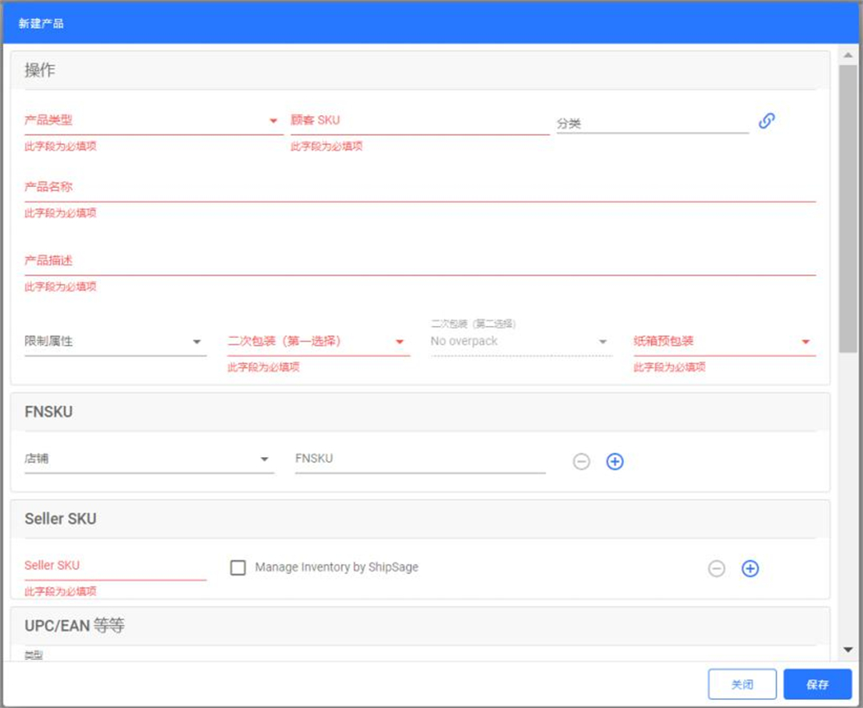Add a Seller SKU row with the plus icon
The width and height of the screenshot is (863, 708).
click(750, 568)
